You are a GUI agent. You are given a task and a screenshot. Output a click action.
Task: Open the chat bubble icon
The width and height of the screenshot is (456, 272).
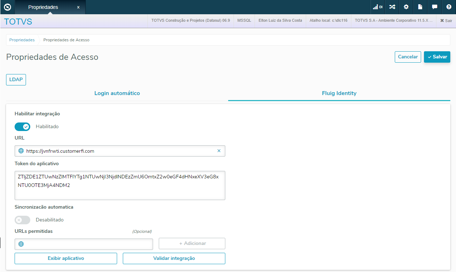[435, 7]
